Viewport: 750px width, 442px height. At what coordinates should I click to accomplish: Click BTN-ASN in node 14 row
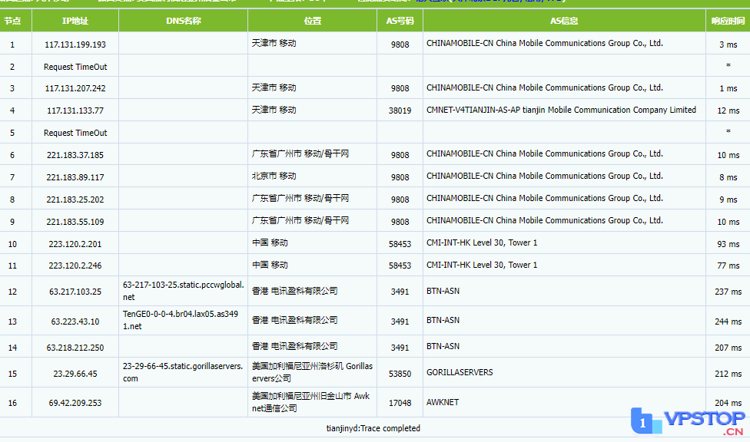[x=443, y=346]
